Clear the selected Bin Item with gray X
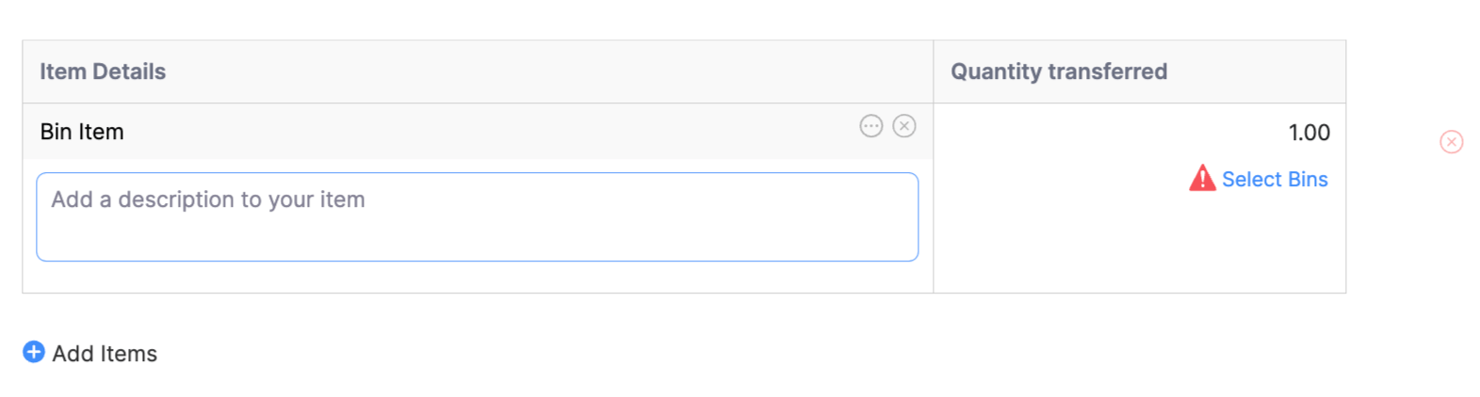 click(904, 126)
